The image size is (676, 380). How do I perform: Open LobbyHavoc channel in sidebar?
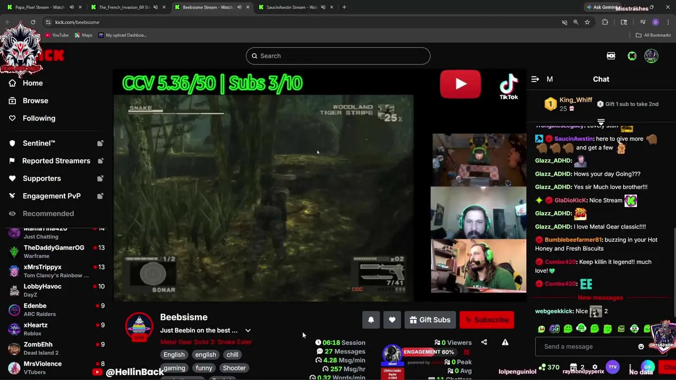tap(57, 290)
